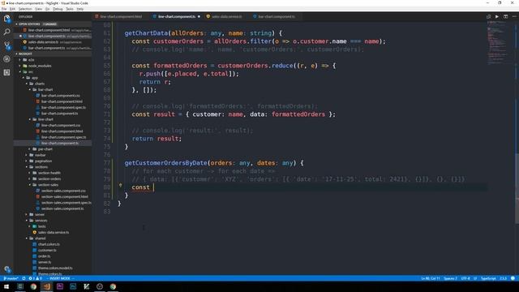Open the Edit menu
The height and width of the screenshot is (292, 519).
12,9
